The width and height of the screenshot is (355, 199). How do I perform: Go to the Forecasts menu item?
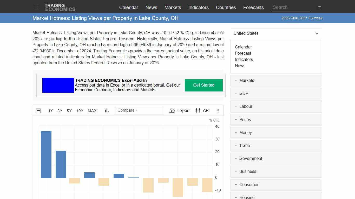tap(253, 8)
